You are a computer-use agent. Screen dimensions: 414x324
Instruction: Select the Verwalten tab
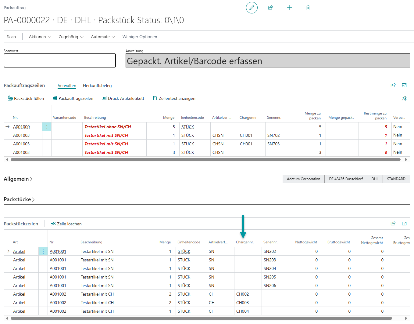[x=67, y=86]
